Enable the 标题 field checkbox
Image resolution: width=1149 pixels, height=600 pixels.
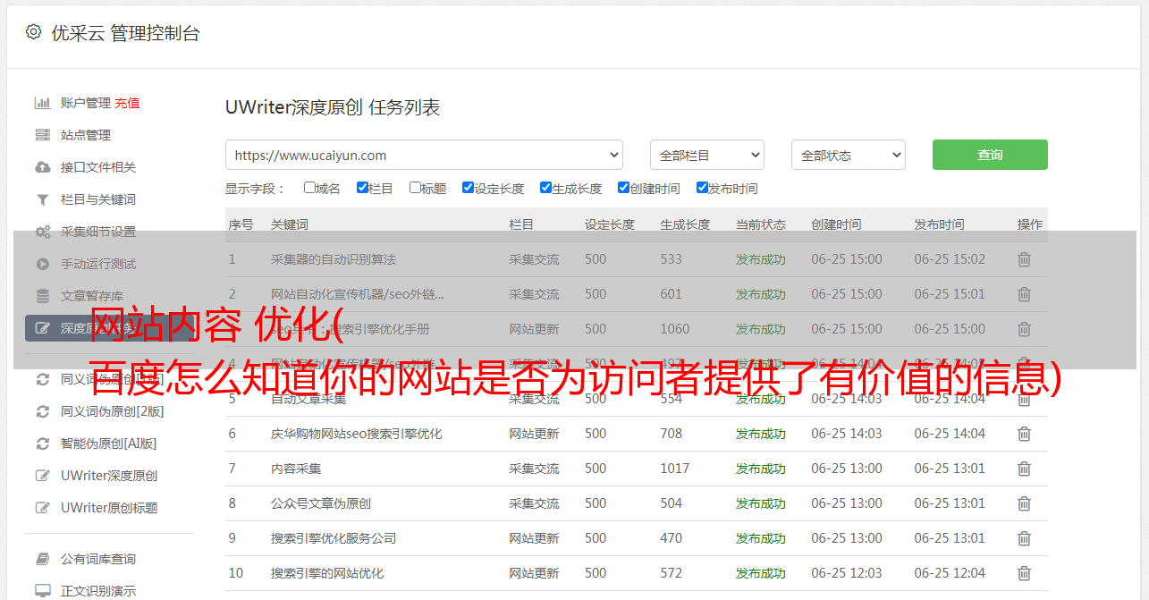[x=415, y=188]
